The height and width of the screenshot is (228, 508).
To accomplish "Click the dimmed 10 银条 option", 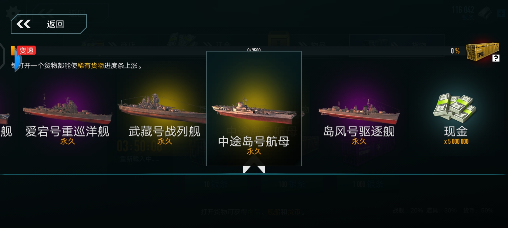I will point(215,184).
